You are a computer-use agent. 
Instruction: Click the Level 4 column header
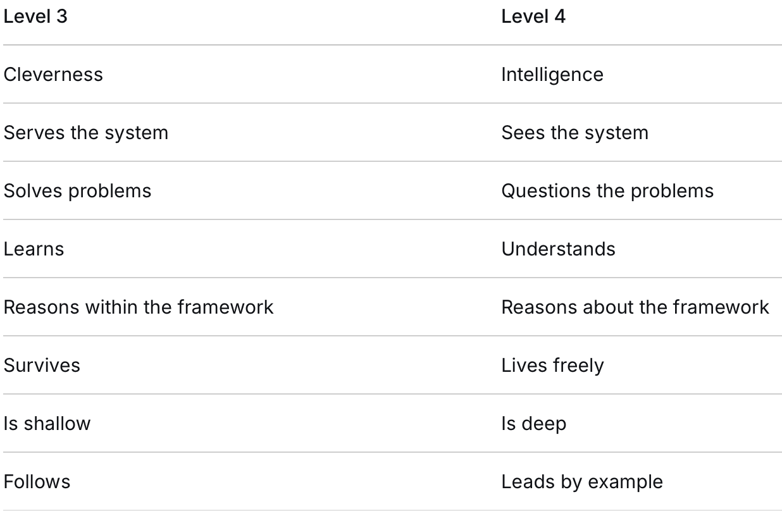coord(533,16)
